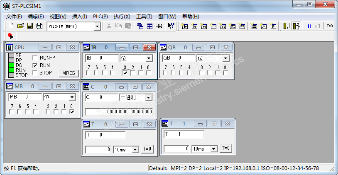Insert block registers window icon R
Screen dimensions: 338x175
pos(273,26)
